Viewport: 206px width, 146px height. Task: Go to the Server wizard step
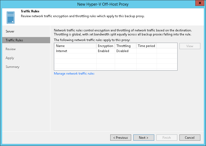[10, 31]
